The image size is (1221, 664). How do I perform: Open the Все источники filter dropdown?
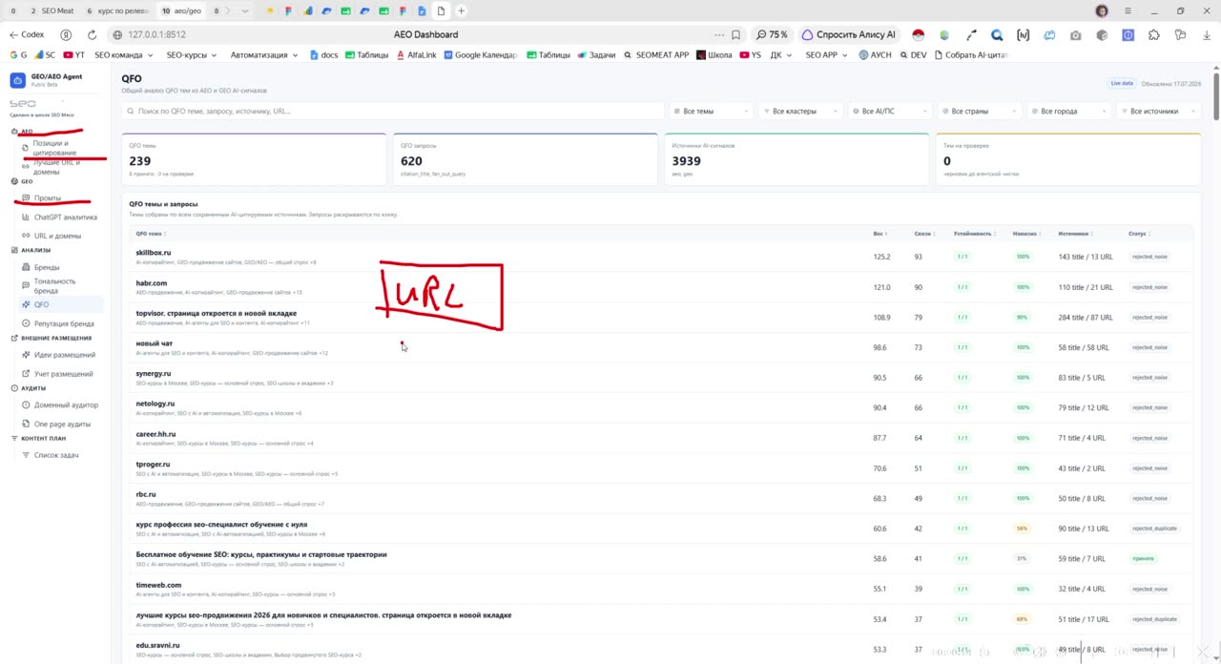click(1158, 112)
